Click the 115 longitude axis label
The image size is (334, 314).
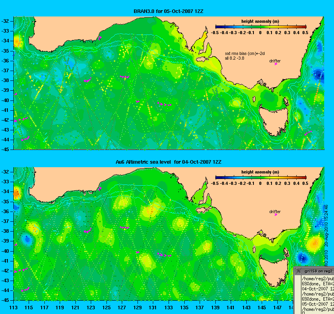(29, 307)
